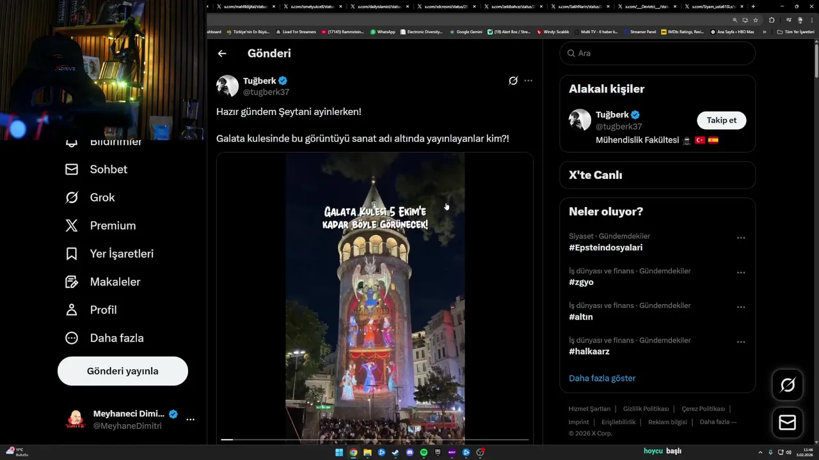The image size is (819, 460).
Task: Open Grok in the sidebar
Action: [x=90, y=197]
